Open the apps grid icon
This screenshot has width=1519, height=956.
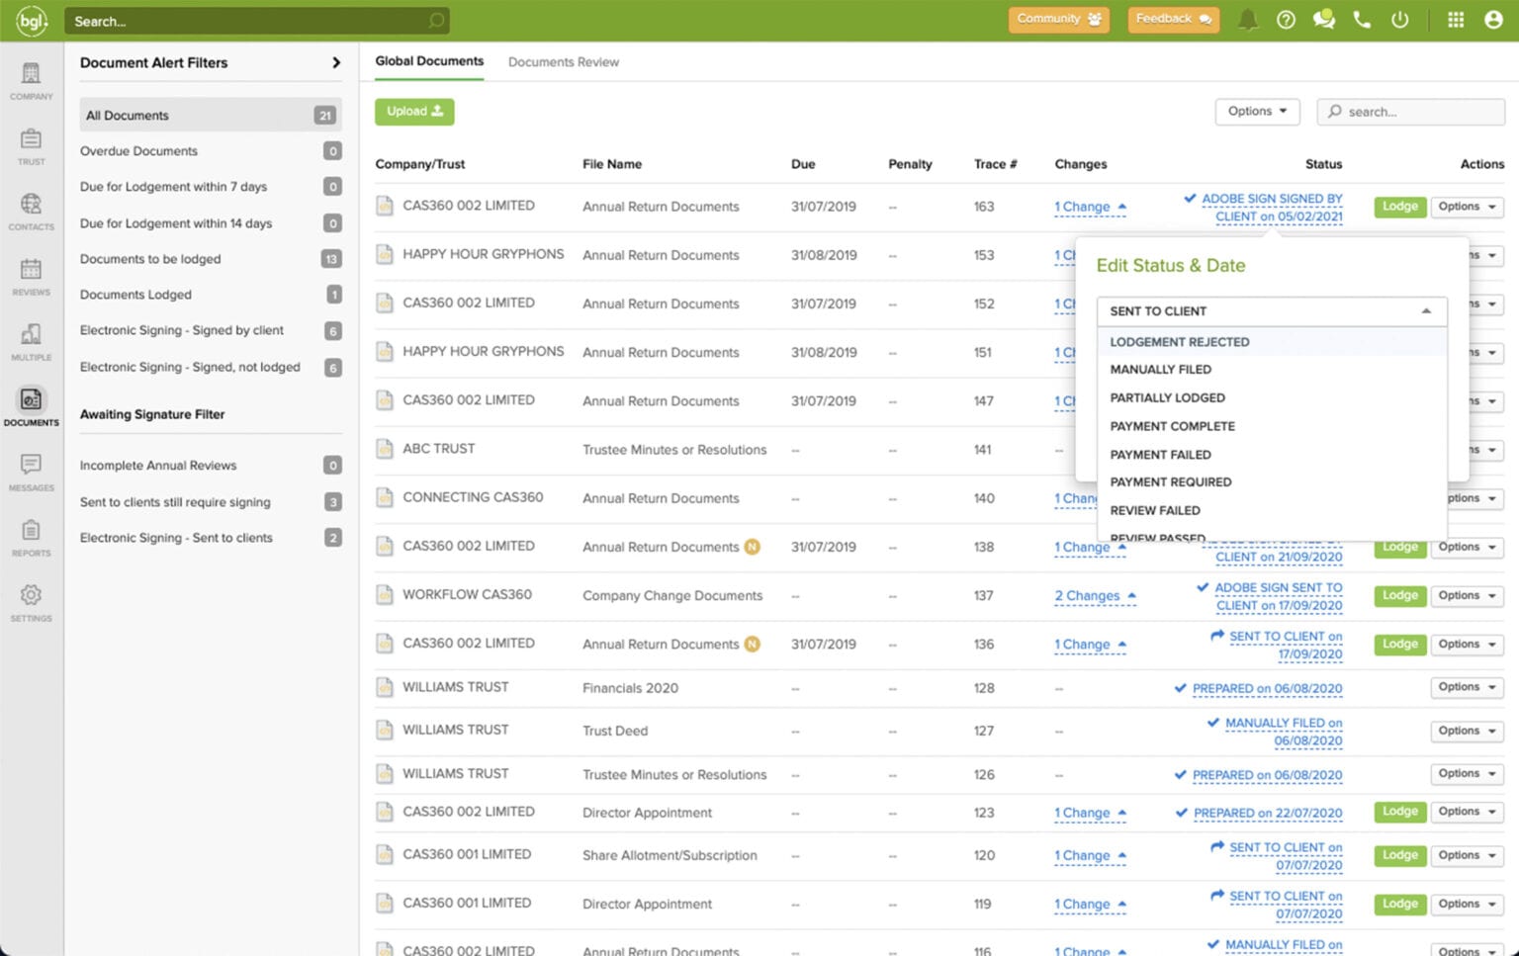click(1456, 20)
